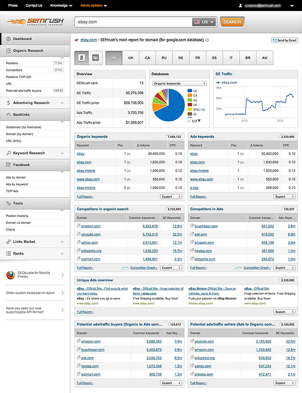
Task: Sort organic keywords by Volume column
Action: click(143, 145)
